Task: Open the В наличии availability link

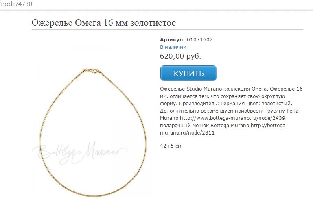Action: [173, 47]
